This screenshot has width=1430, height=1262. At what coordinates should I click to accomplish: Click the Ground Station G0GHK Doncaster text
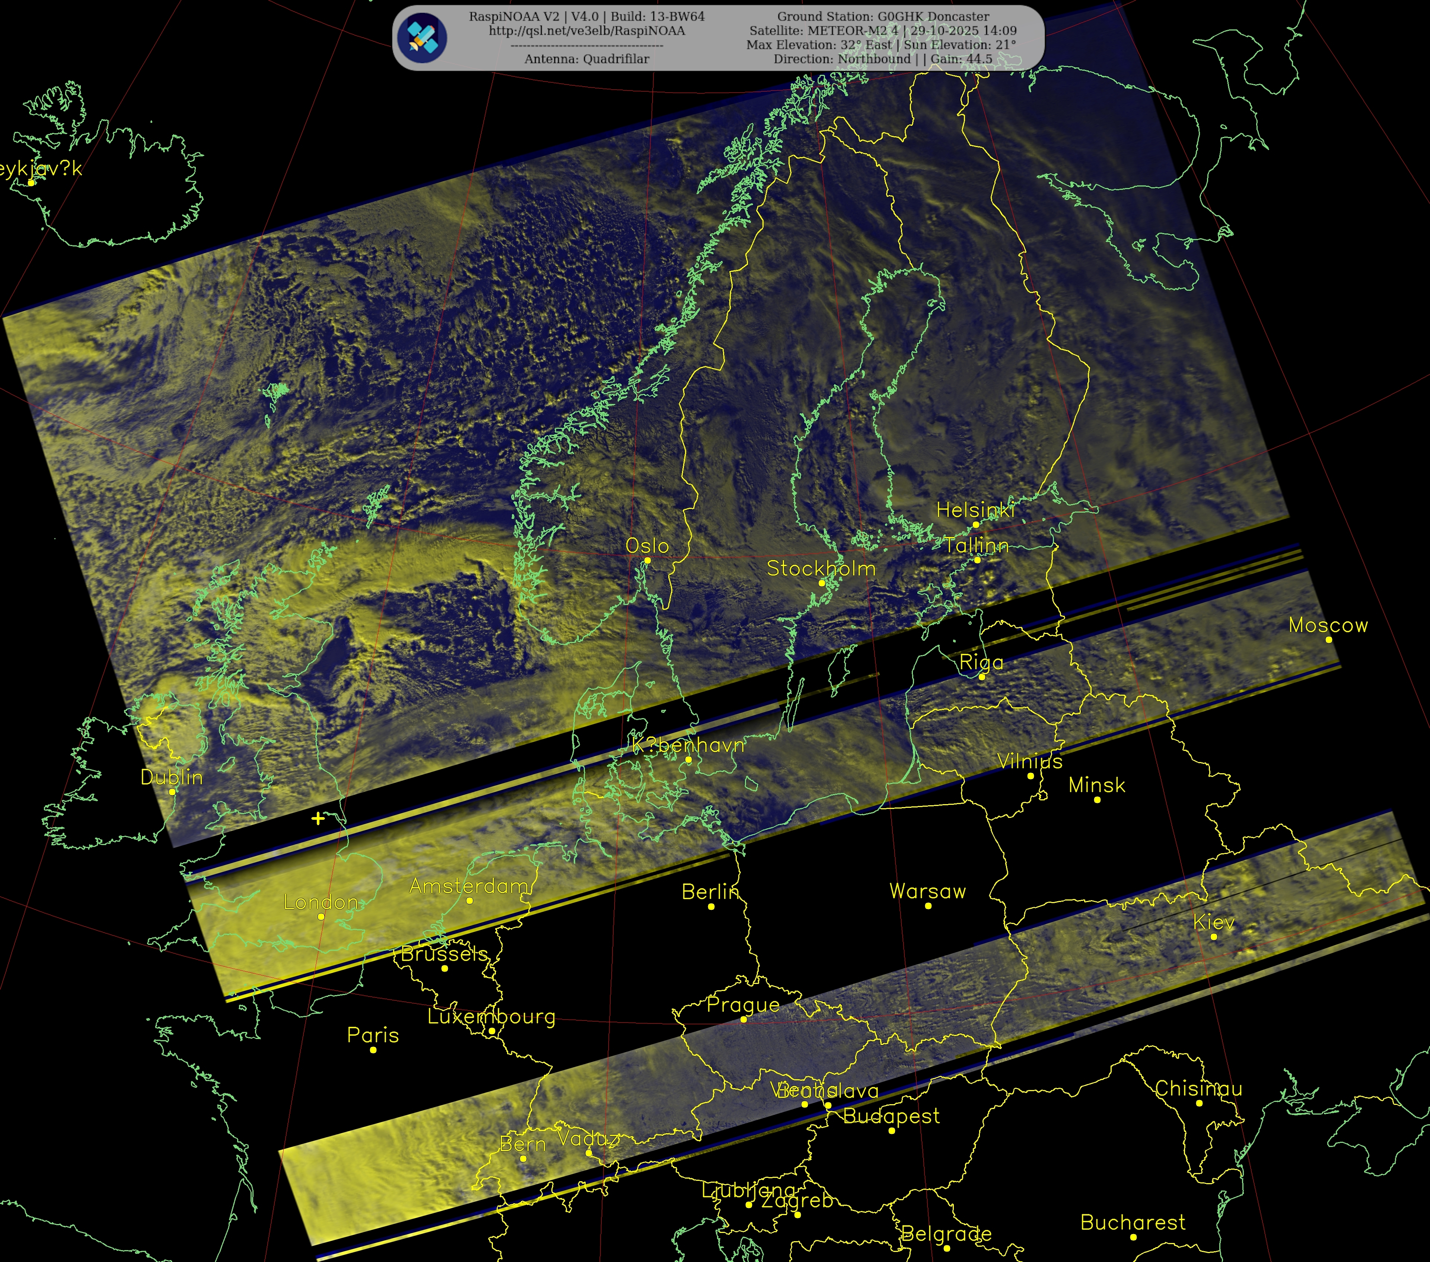[x=883, y=16]
